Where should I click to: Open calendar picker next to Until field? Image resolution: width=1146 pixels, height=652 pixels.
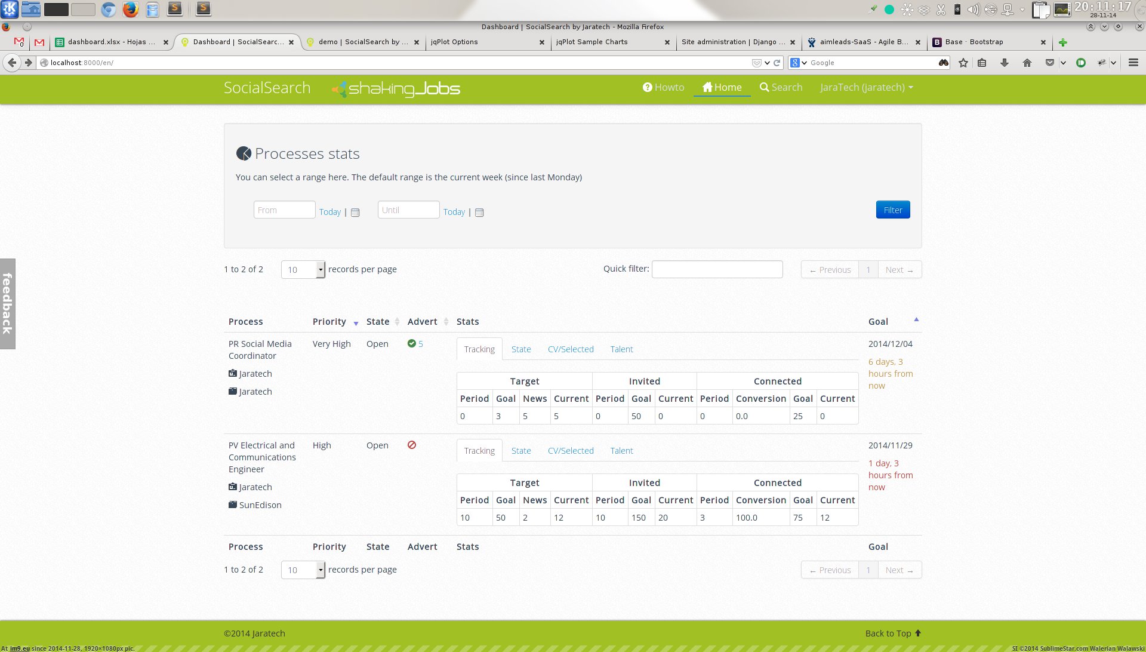(x=479, y=213)
